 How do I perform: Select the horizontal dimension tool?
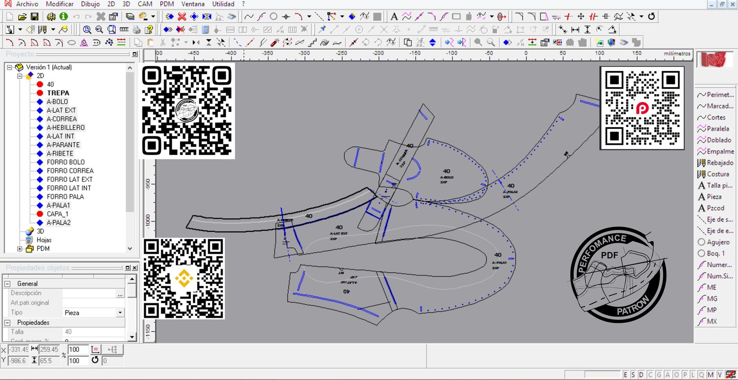tap(575, 30)
